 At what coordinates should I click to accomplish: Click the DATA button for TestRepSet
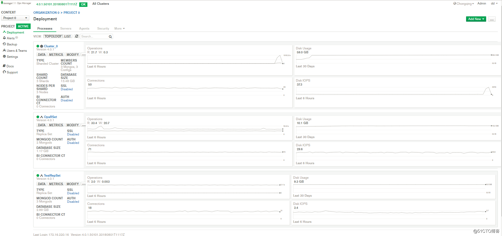41,184
